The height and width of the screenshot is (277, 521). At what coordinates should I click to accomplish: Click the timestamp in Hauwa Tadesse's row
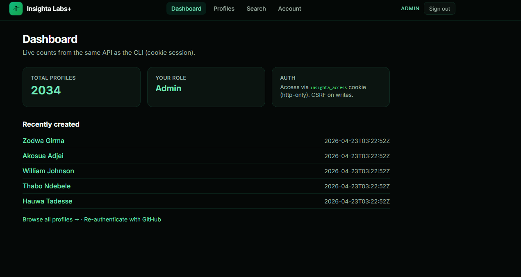[x=357, y=201]
